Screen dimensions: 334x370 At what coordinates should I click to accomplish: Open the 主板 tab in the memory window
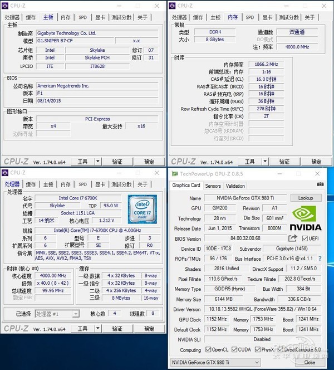click(x=215, y=17)
